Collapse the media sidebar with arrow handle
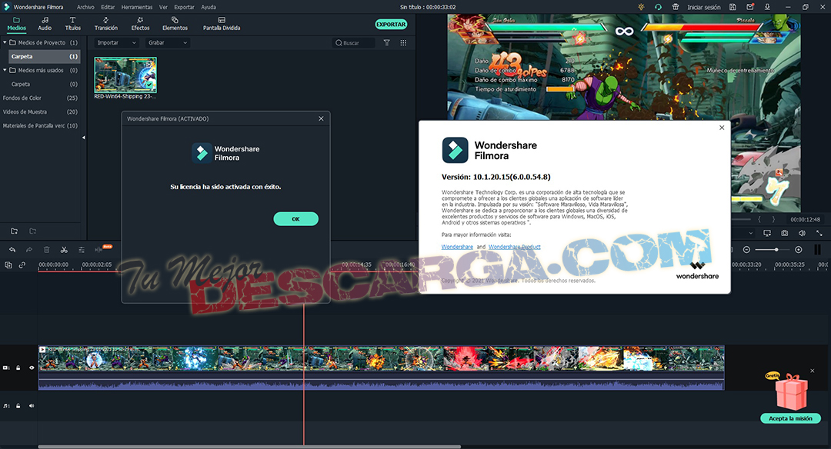 (x=83, y=138)
